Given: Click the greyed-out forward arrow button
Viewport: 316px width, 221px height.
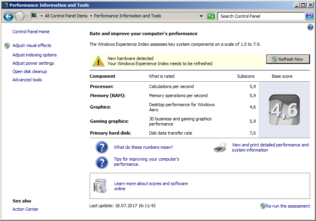Looking at the screenshot, I should click(x=19, y=16).
